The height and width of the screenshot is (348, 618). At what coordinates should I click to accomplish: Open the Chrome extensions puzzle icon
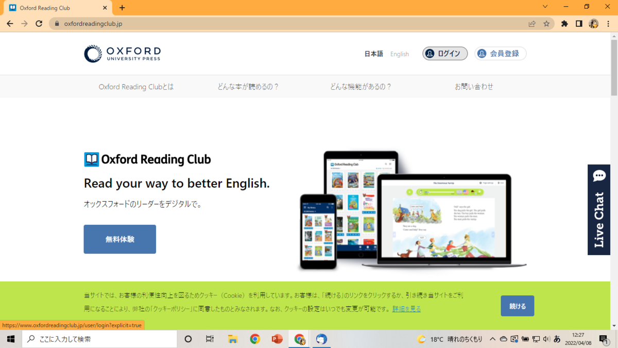pos(564,24)
